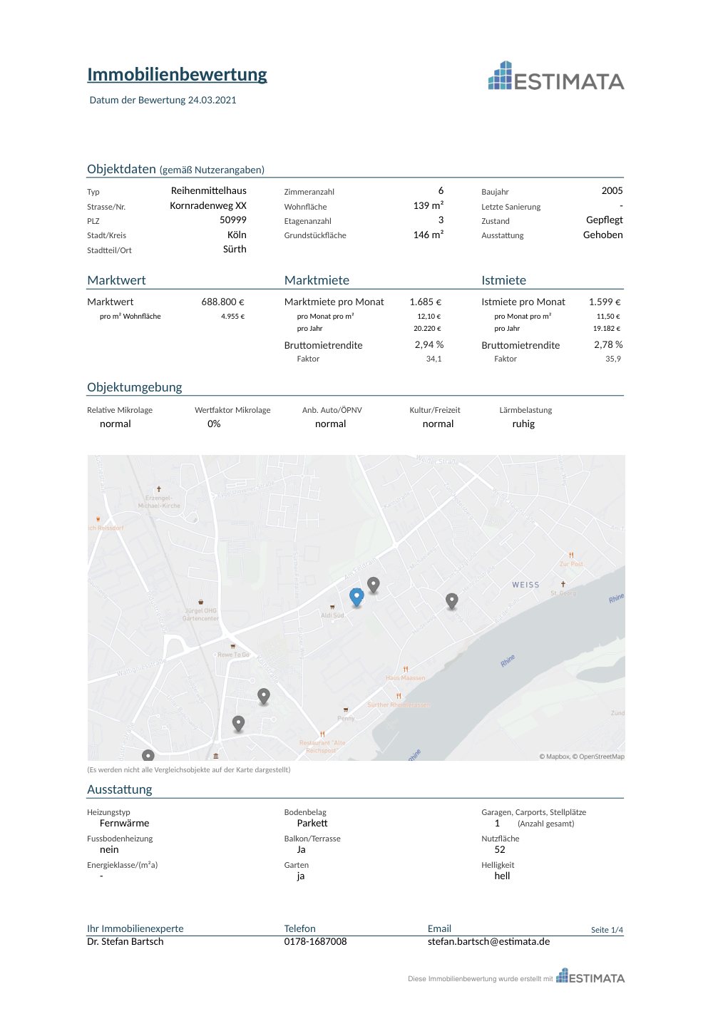Click the Erzengel-Michael-Kirche cross icon

(159, 489)
